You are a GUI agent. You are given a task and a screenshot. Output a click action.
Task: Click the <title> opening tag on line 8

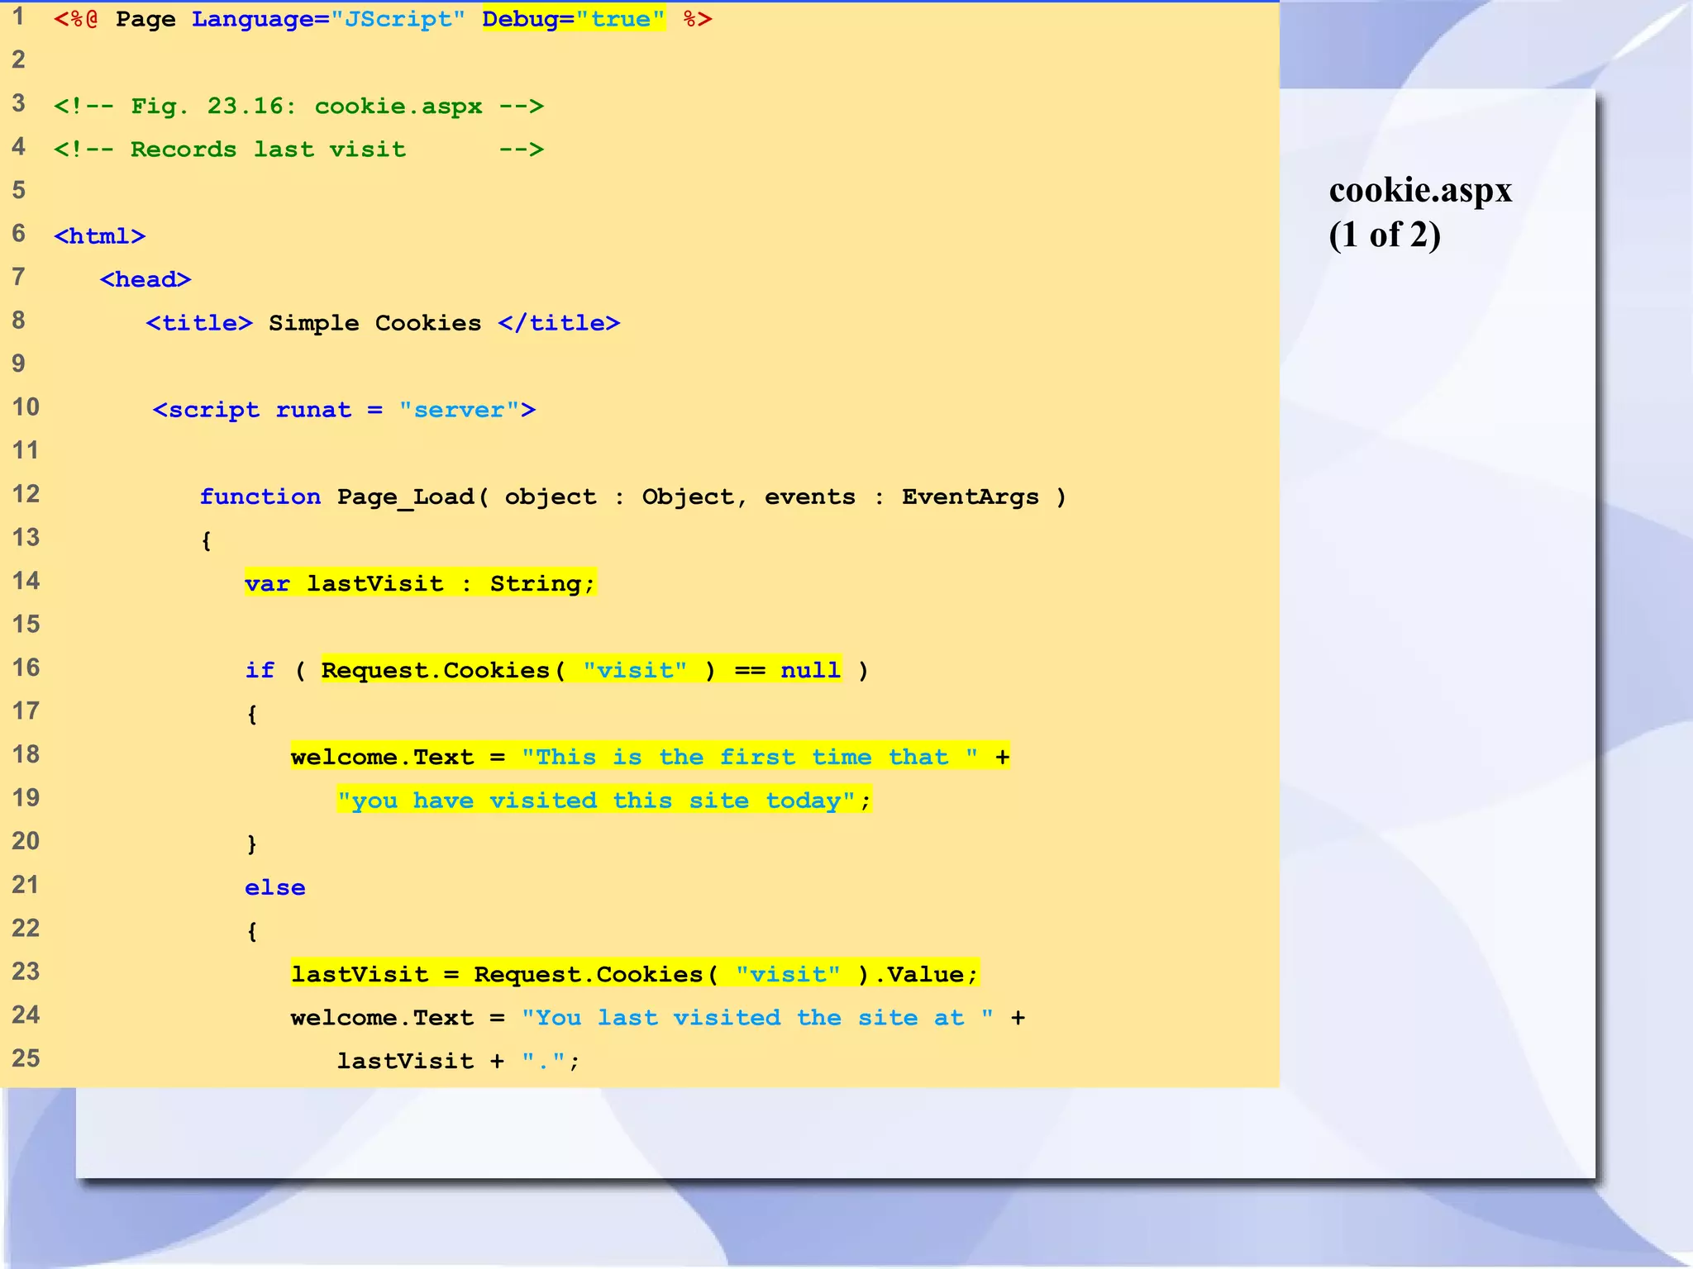point(199,323)
